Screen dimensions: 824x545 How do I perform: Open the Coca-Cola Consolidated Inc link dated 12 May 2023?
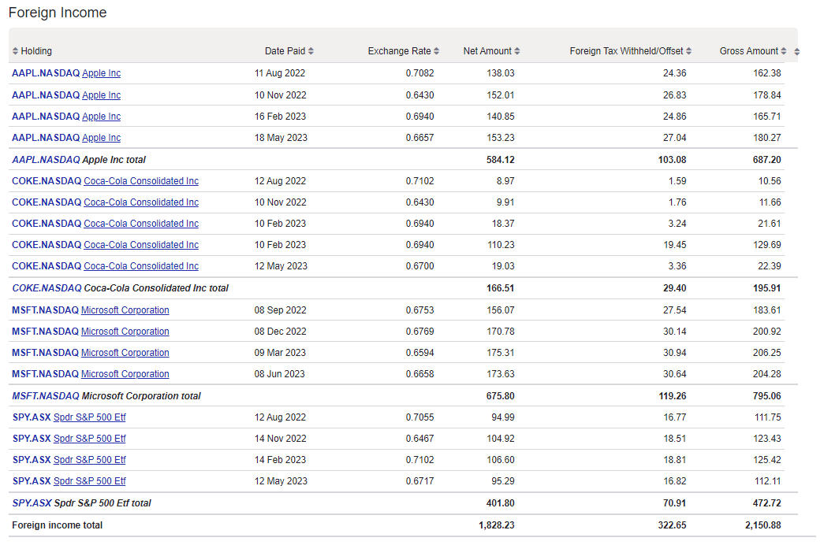coord(140,265)
